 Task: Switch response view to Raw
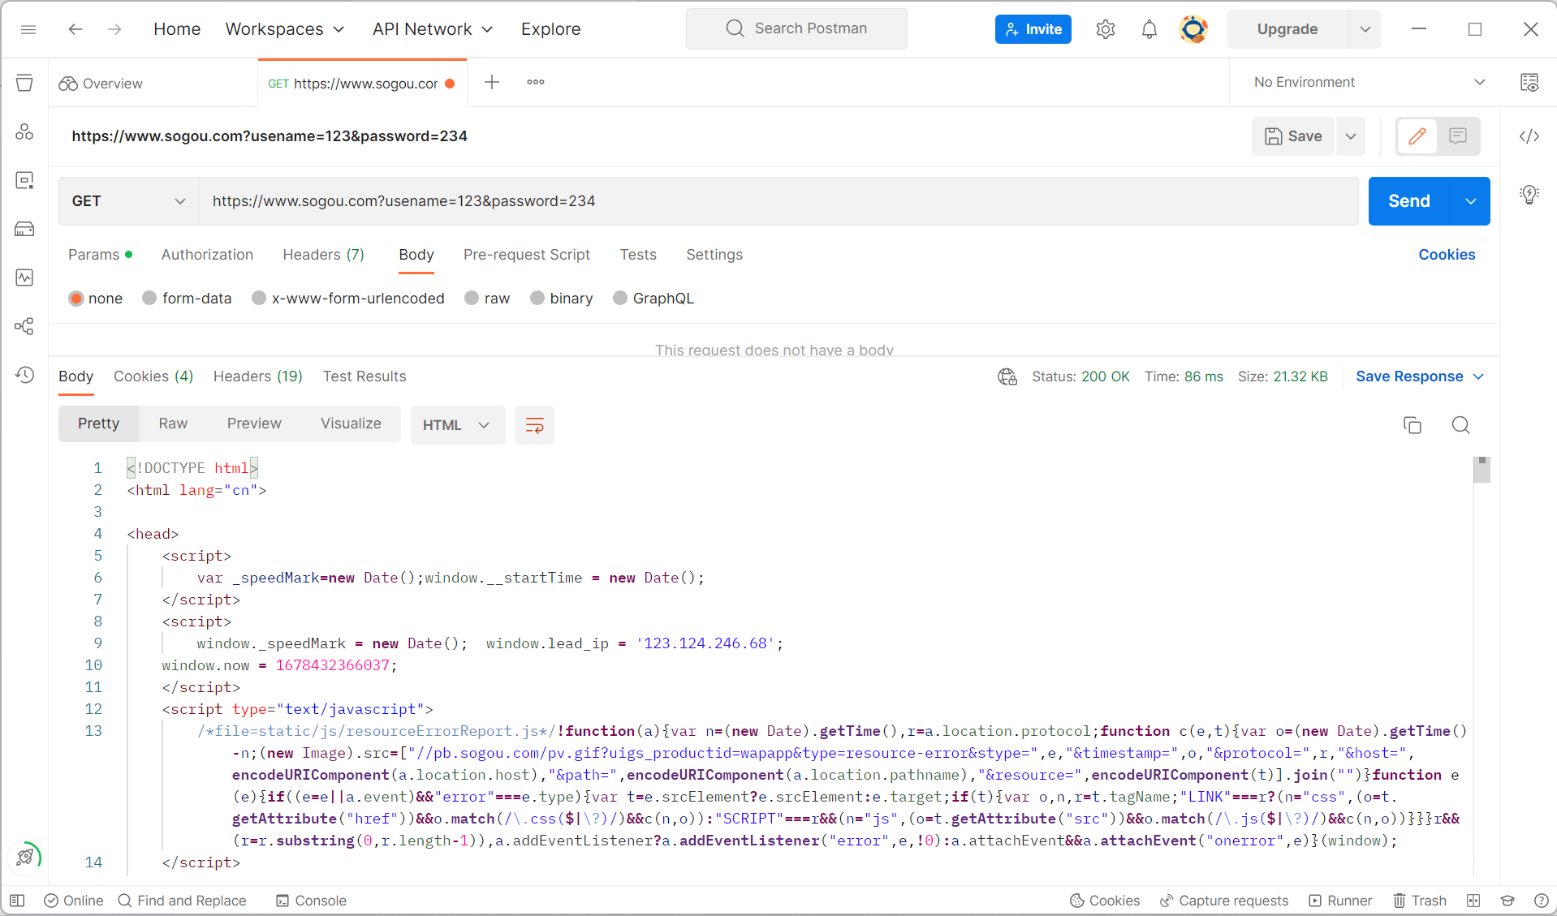tap(173, 424)
